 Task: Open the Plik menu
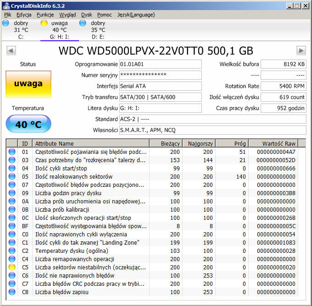(7, 15)
